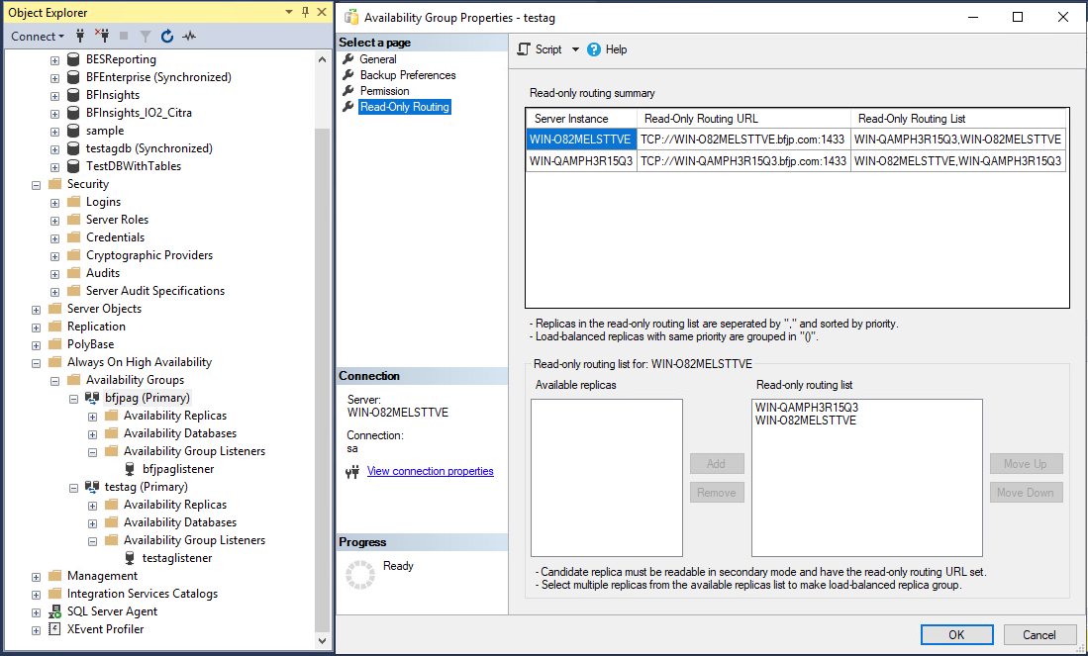
Task: Select the bfjpag availability group node
Action: pyautogui.click(x=146, y=398)
